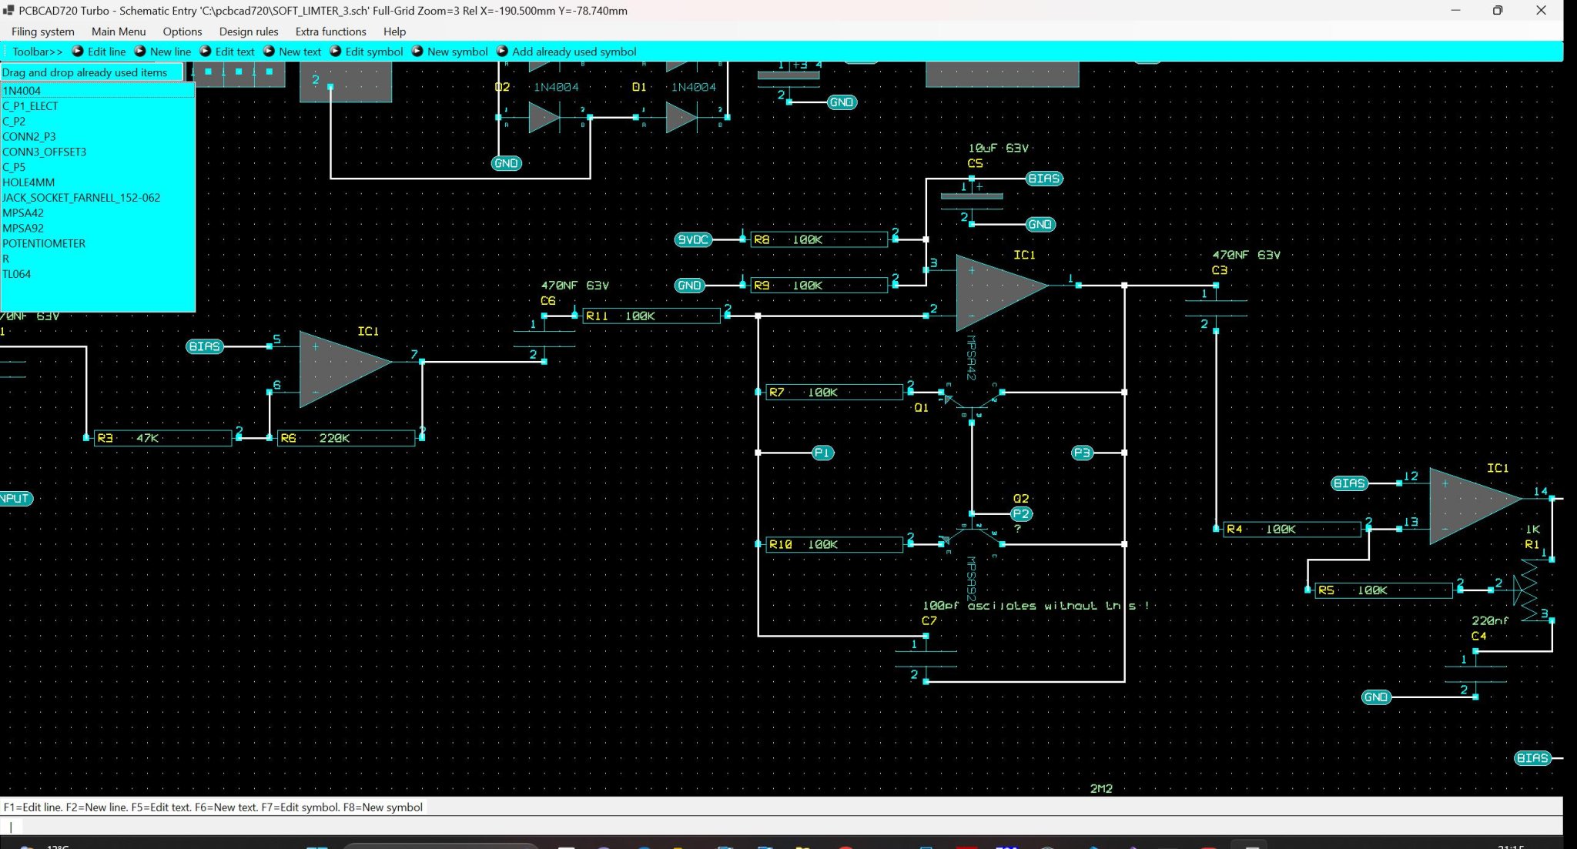Click the BIAS label next to C5
The width and height of the screenshot is (1577, 849).
[x=1044, y=179]
